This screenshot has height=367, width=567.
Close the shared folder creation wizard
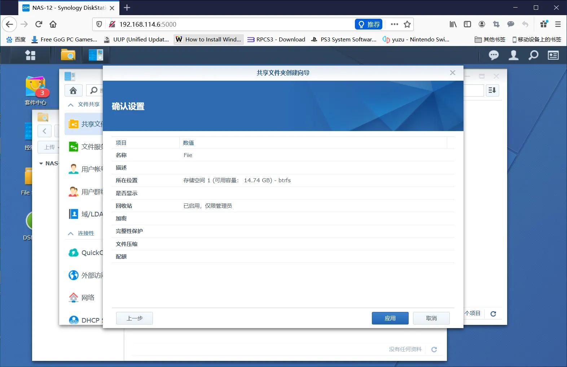point(453,73)
